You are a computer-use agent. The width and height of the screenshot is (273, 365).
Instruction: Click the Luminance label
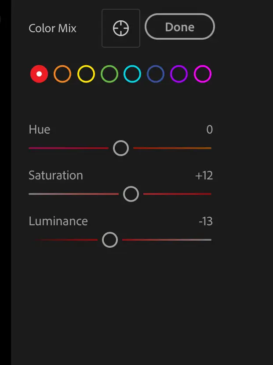[x=58, y=221]
